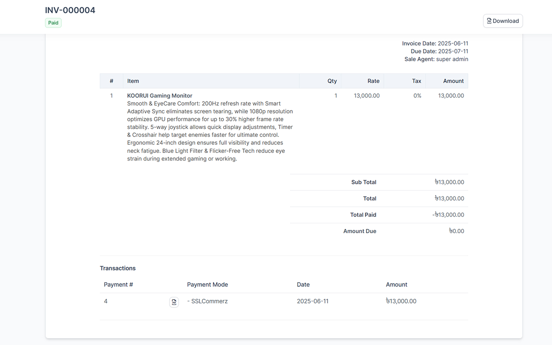552x345 pixels.
Task: Click the Qty column header
Action: click(332, 81)
